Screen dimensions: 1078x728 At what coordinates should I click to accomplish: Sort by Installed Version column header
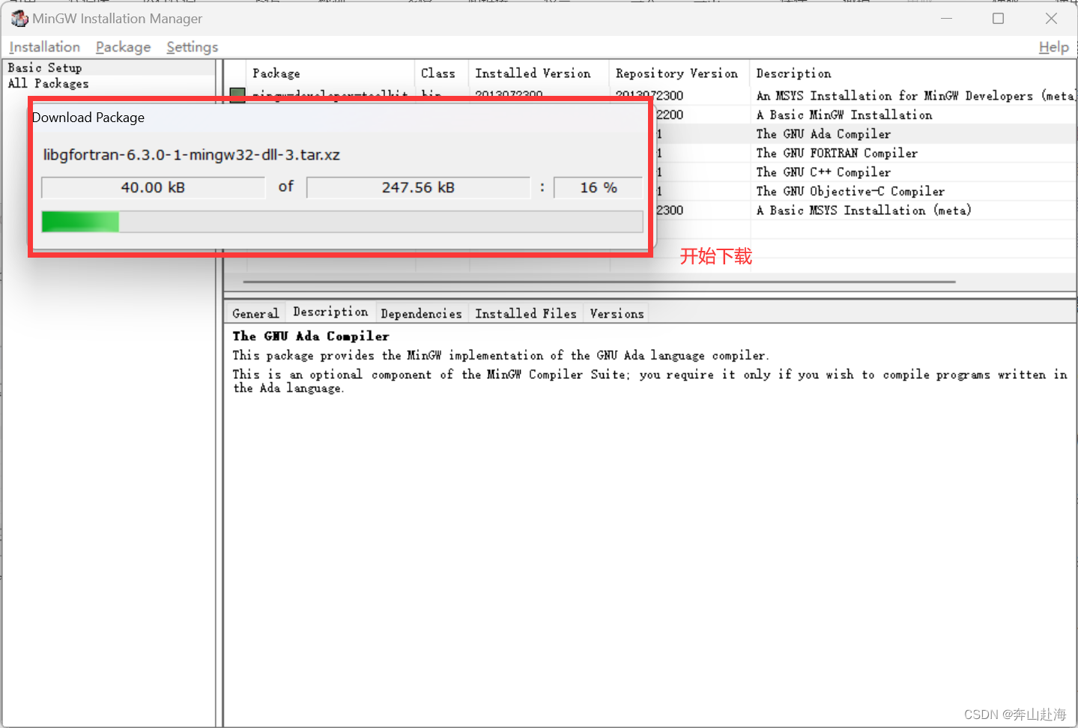coord(539,73)
